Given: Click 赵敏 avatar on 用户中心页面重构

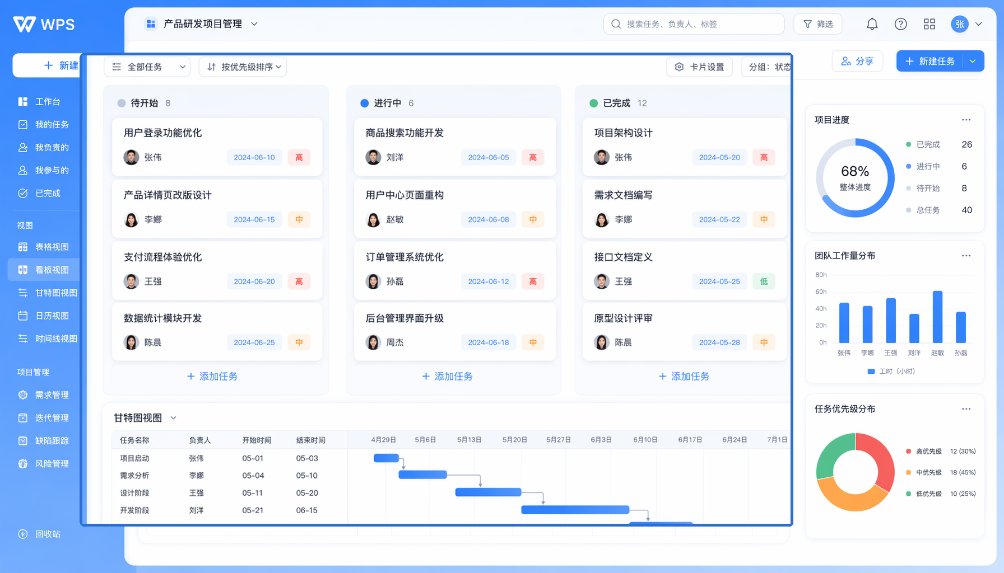Looking at the screenshot, I should 373,220.
